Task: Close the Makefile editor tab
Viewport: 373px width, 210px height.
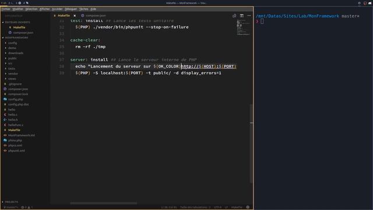Action: 75,16
